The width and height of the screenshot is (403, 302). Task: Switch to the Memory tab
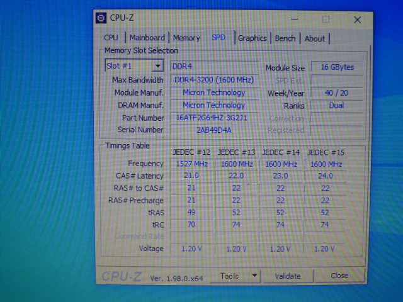click(186, 38)
